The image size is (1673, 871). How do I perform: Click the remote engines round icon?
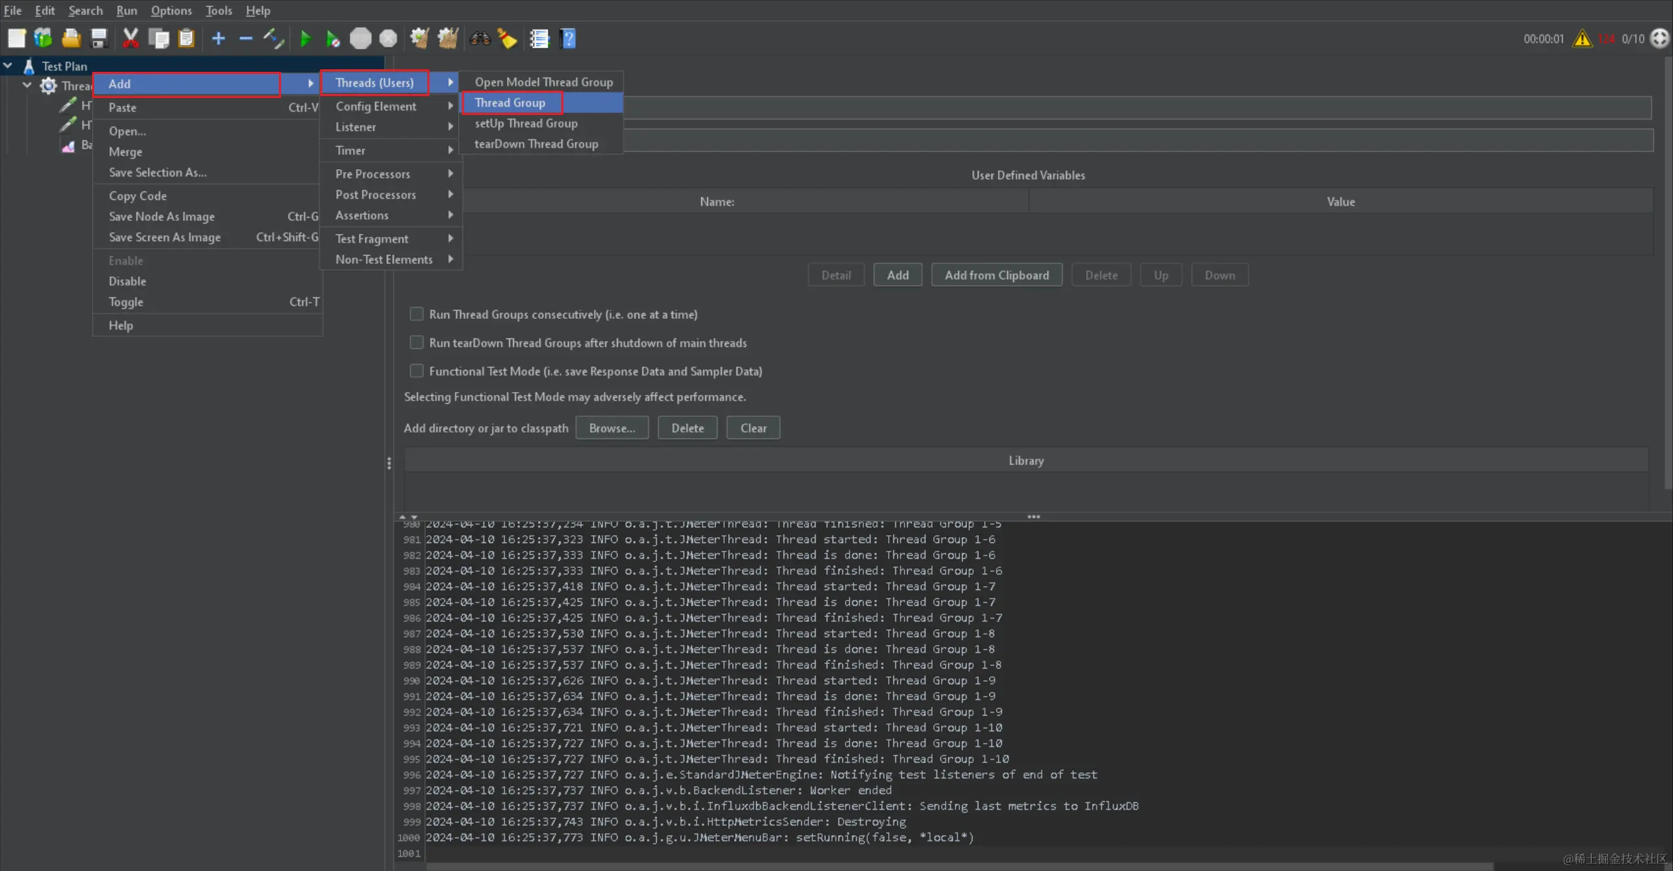coord(1659,39)
